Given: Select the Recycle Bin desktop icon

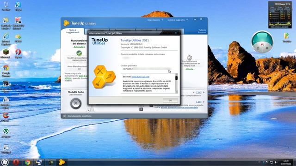Looking at the screenshot, I should [x=6, y=6].
